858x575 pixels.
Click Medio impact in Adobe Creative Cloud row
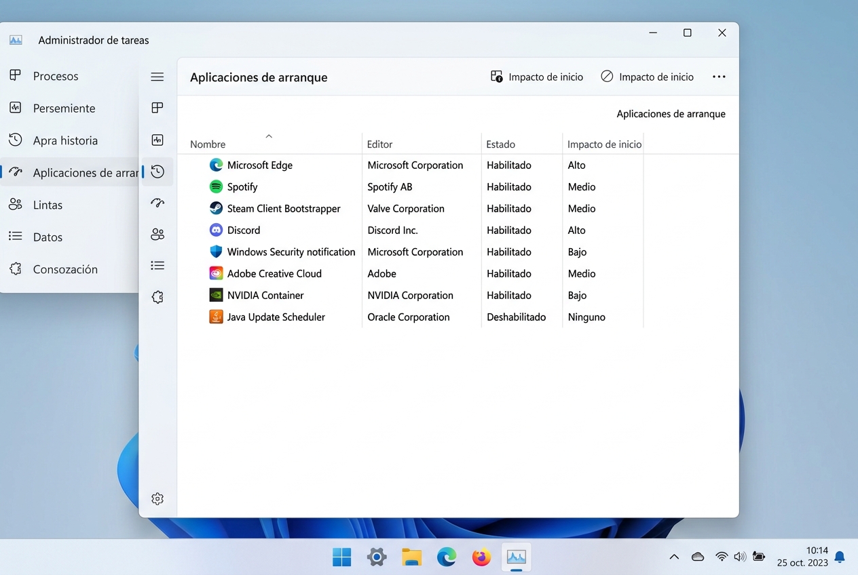pyautogui.click(x=582, y=273)
